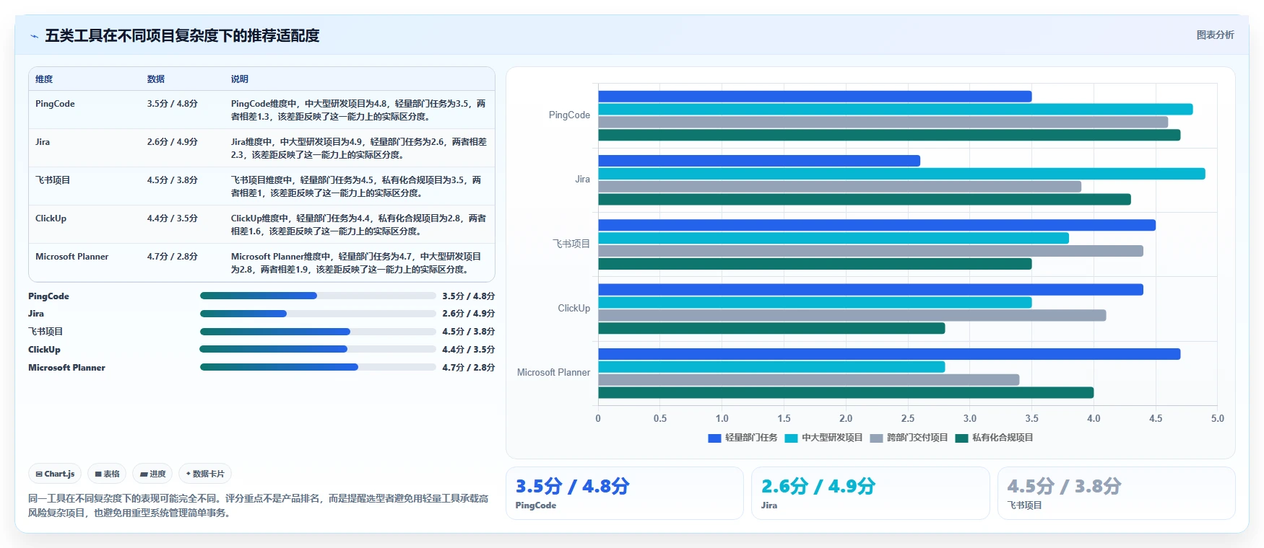
Task: Click the PingCode progress bar
Action: [318, 296]
